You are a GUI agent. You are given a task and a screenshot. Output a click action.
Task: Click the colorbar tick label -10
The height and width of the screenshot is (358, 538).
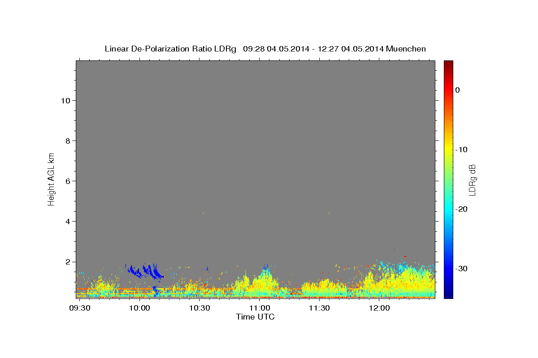(462, 149)
